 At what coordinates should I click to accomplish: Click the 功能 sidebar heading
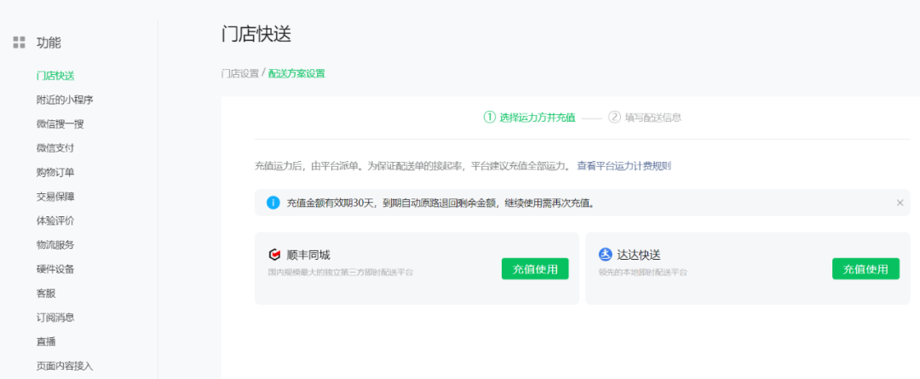pos(49,43)
